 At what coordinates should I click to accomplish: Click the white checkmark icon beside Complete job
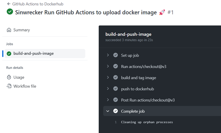pyautogui.click(x=115, y=111)
